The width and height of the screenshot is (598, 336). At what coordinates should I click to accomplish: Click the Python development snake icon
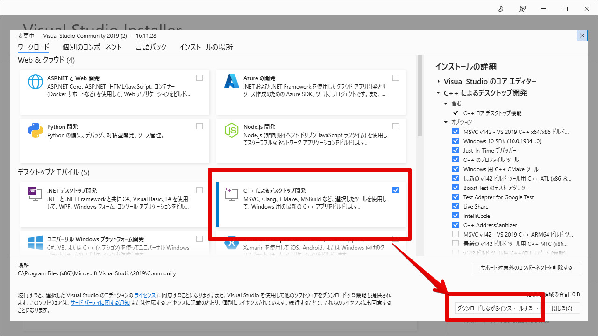coord(36,130)
